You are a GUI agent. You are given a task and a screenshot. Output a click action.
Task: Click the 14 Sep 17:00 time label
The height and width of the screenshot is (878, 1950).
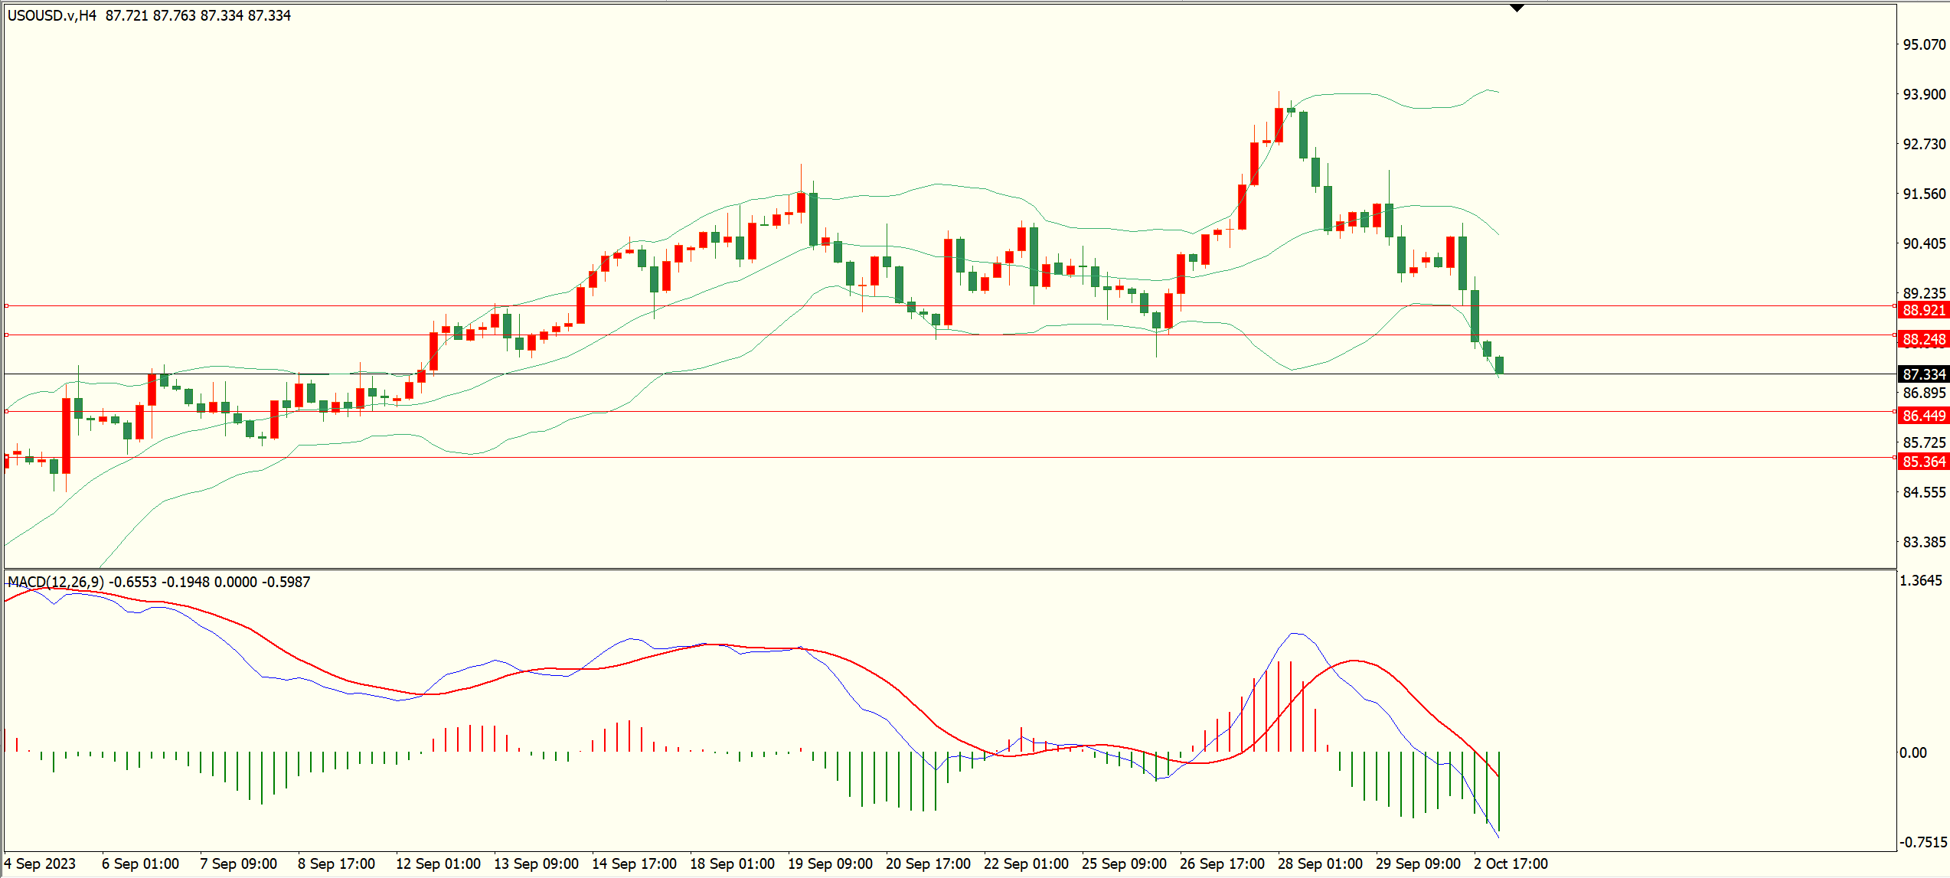point(634,863)
